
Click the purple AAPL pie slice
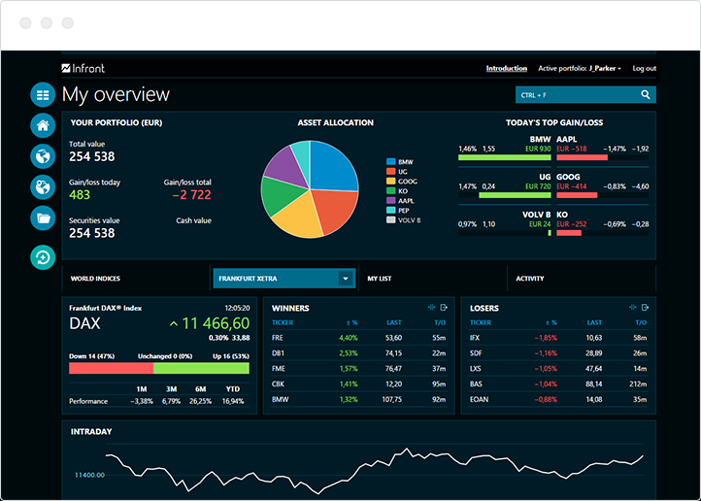tap(286, 167)
